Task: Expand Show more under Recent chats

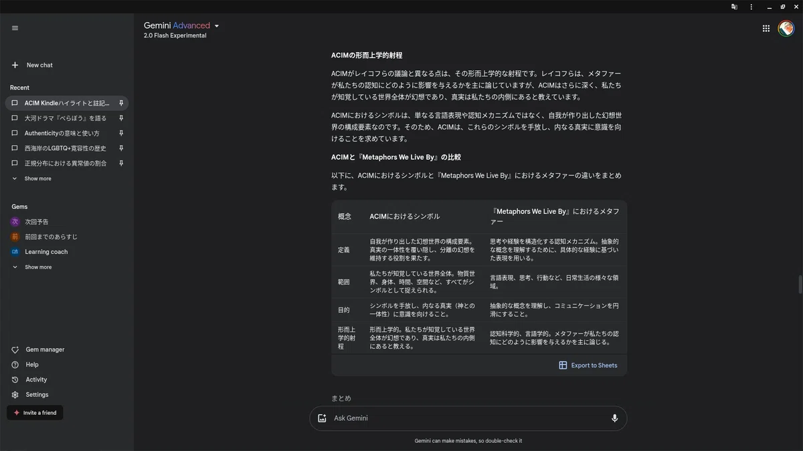Action: (x=37, y=178)
